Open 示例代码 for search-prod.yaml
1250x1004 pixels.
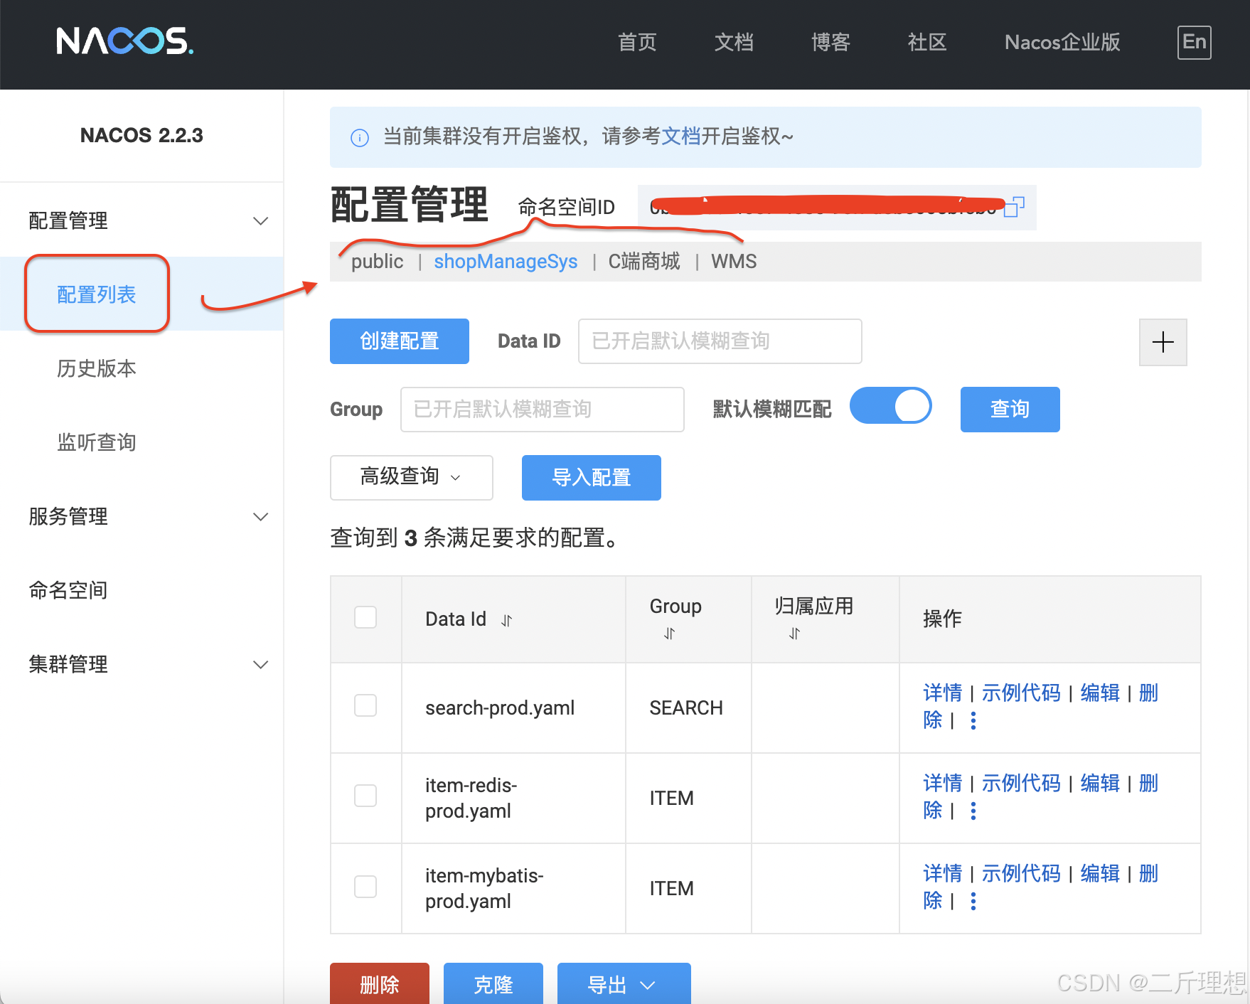[x=1021, y=693]
